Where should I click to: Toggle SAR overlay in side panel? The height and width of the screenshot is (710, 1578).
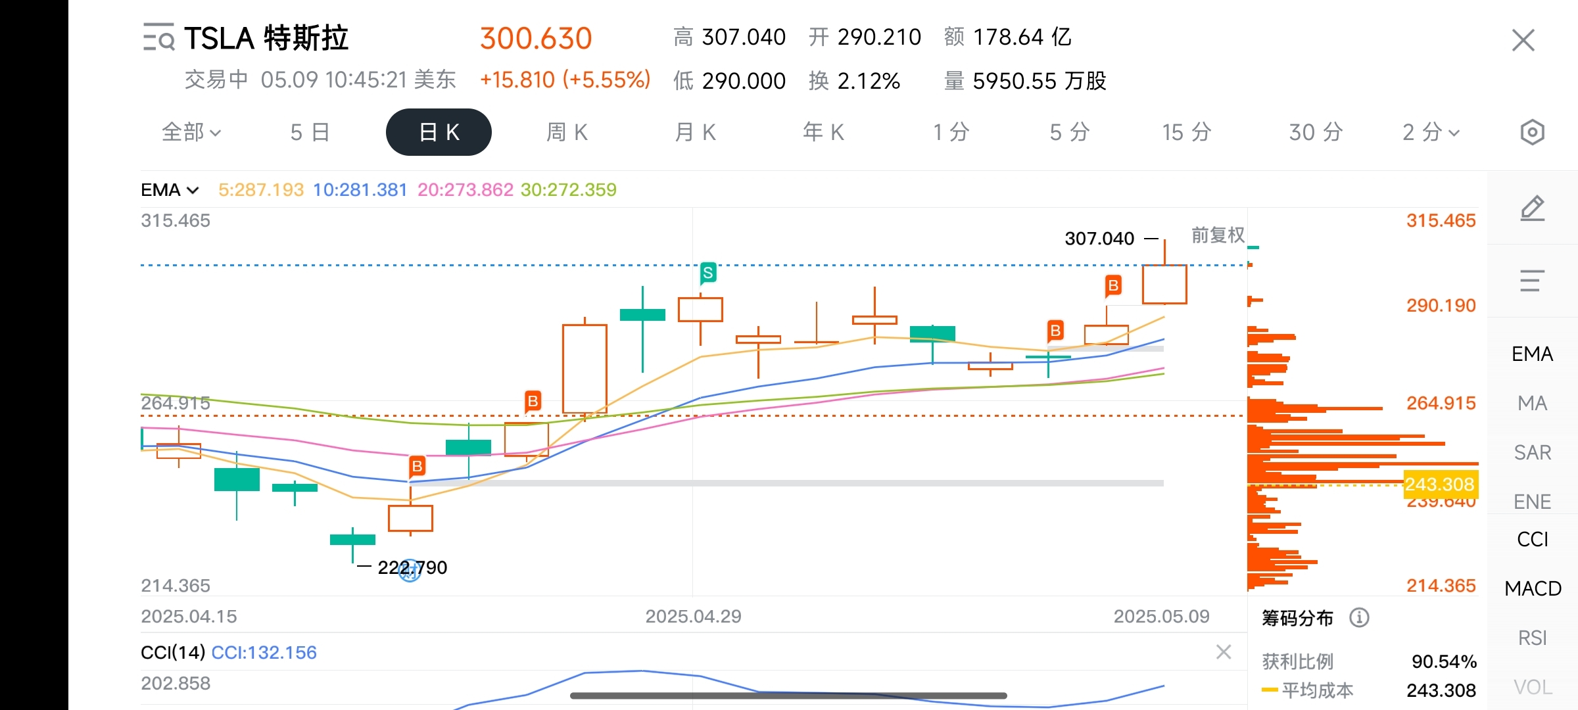1532,452
